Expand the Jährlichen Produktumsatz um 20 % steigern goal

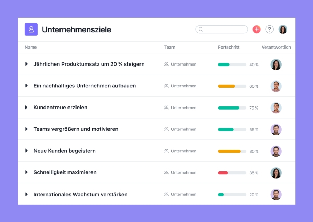point(26,64)
